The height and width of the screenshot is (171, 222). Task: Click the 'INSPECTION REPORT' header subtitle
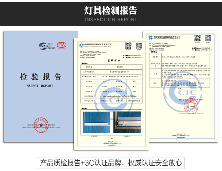pyautogui.click(x=111, y=20)
